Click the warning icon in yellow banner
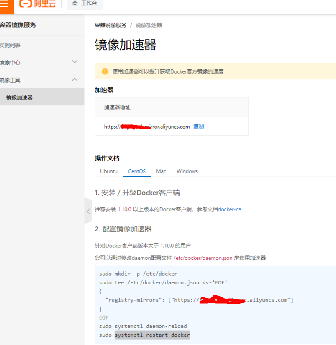The image size is (336, 345). click(x=105, y=71)
